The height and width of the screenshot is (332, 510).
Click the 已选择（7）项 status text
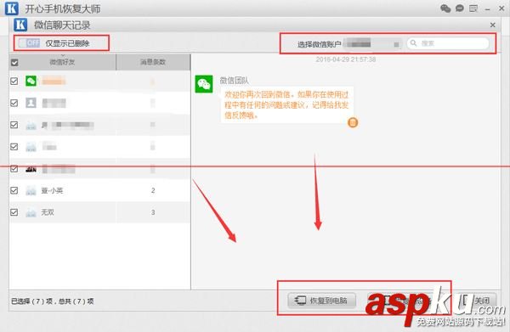click(x=32, y=301)
